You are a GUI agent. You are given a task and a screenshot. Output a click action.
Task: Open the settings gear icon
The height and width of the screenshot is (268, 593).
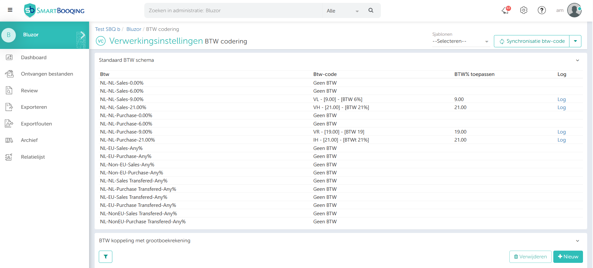[x=524, y=10]
